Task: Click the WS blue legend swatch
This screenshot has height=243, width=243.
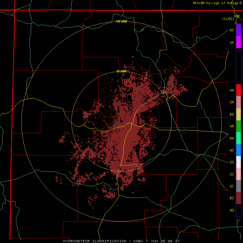Action: click(238, 150)
